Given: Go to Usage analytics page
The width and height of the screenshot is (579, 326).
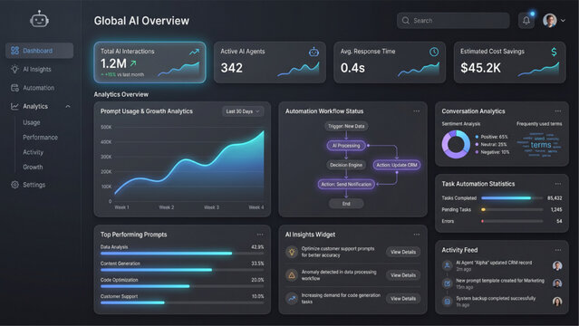Looking at the screenshot, I should tap(32, 122).
